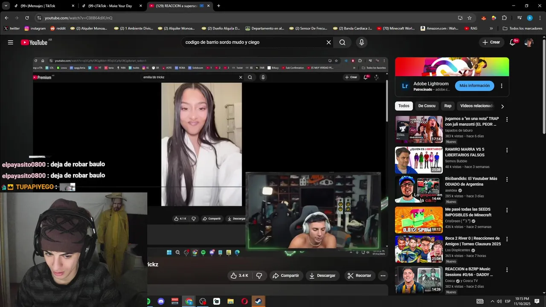
Task: Click inside the YouTube search field
Action: point(254,42)
